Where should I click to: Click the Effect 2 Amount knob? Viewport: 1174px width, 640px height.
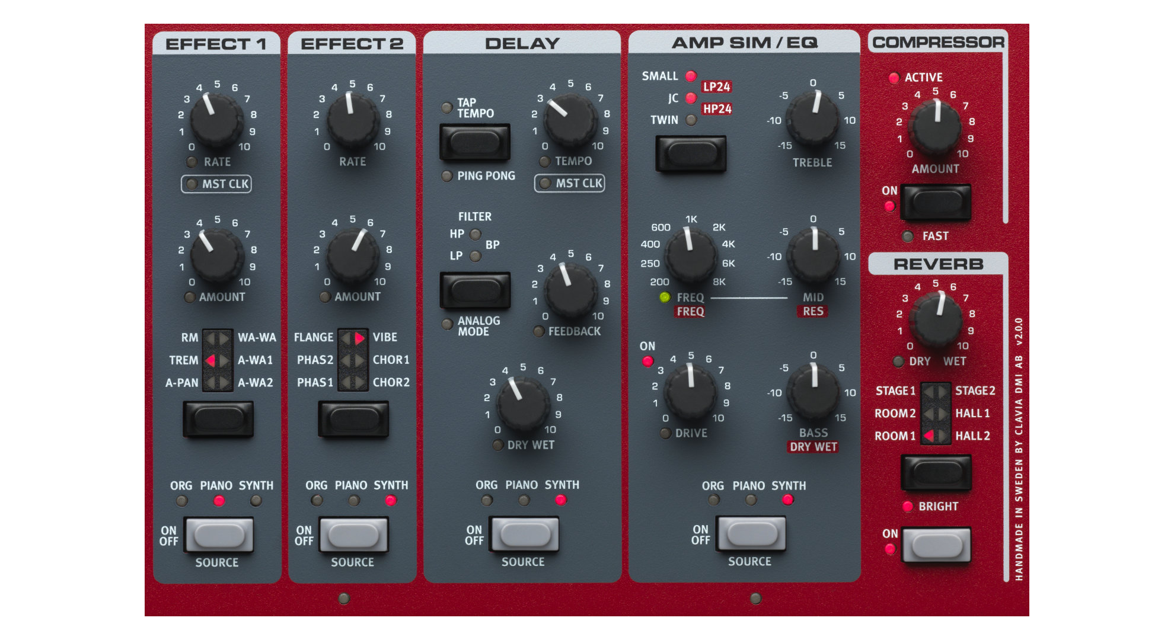352,256
